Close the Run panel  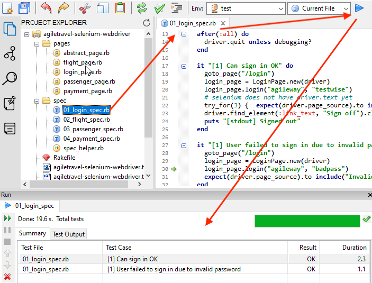click(370, 195)
